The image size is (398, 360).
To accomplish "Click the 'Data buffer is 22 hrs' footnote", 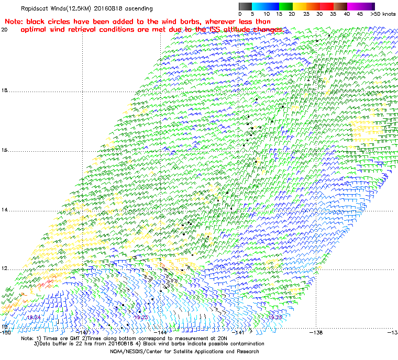I will point(149,344).
